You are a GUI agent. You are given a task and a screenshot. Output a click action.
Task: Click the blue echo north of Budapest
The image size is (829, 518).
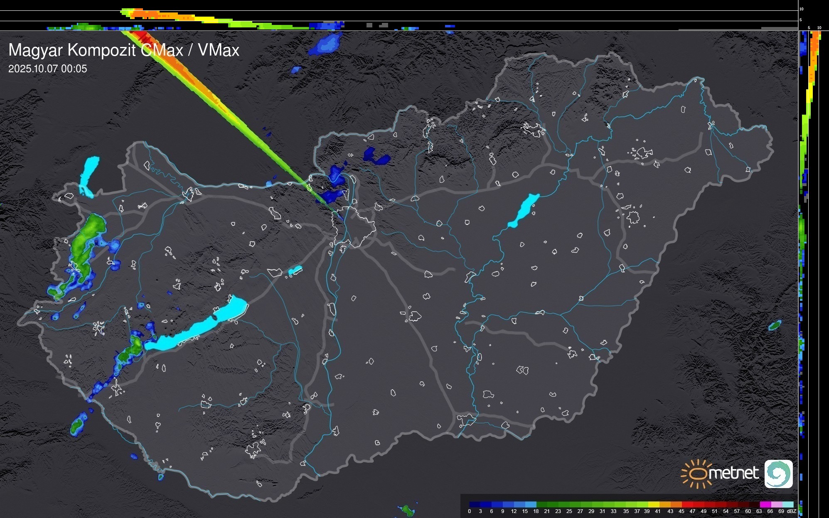pyautogui.click(x=337, y=177)
